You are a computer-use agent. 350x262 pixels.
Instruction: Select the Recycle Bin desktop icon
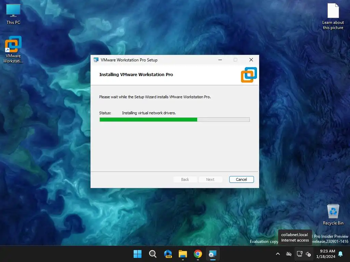[x=333, y=215]
